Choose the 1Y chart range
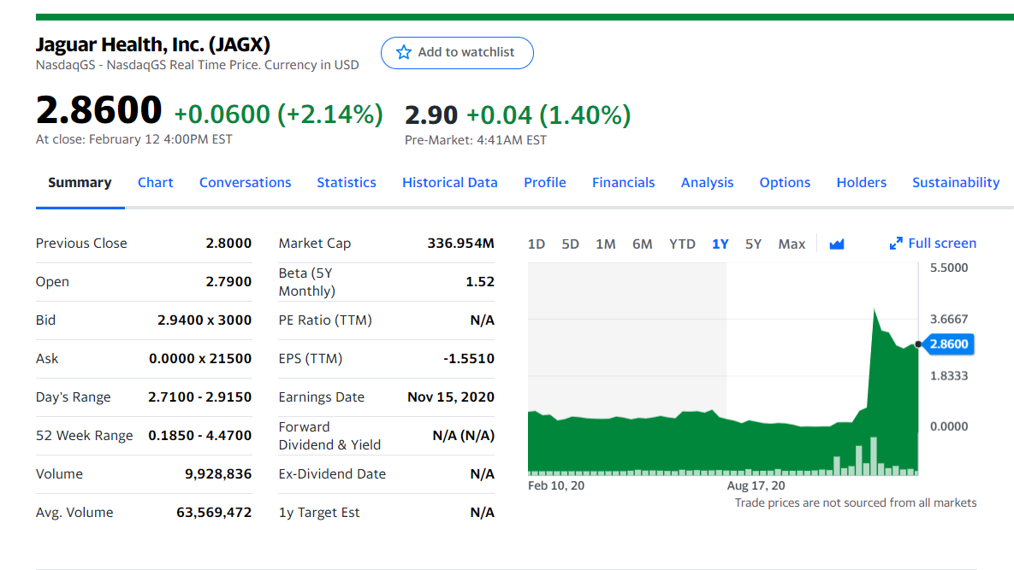This screenshot has height=570, width=1014. tap(720, 244)
